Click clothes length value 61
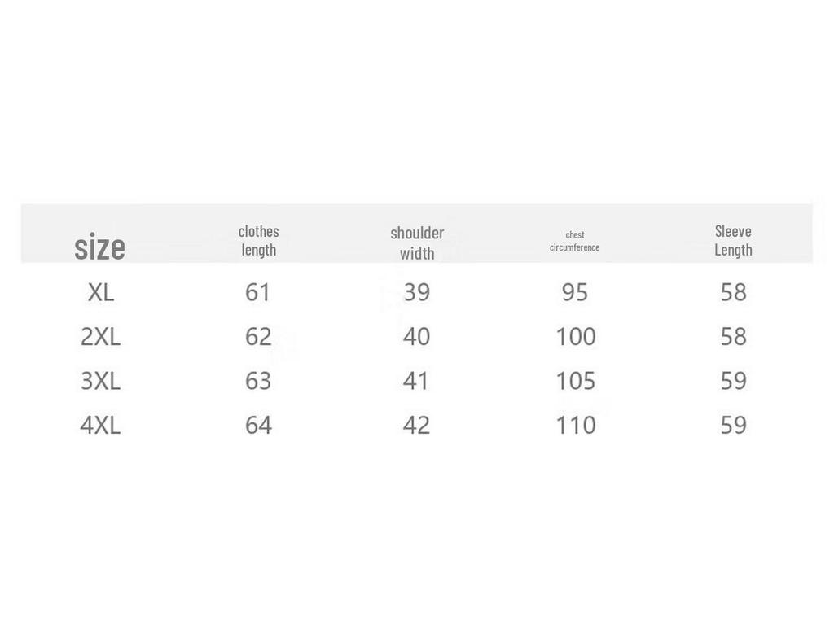 pyautogui.click(x=258, y=292)
